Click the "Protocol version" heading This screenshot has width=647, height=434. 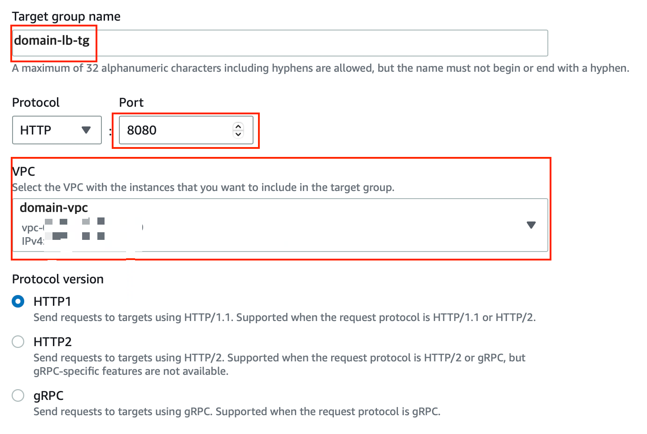click(58, 279)
